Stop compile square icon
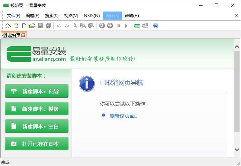This screenshot has height=166, width=241. pos(118,26)
